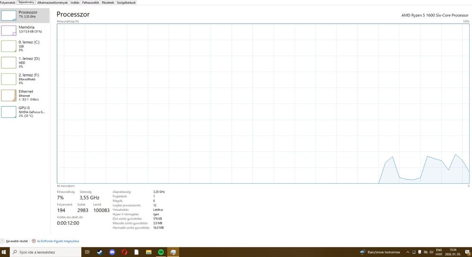Open File Explorer from taskbar
This screenshot has height=257, width=472.
pos(149,252)
